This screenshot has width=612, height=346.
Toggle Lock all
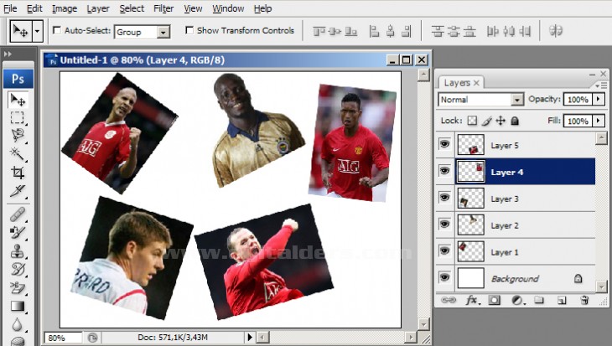(515, 121)
